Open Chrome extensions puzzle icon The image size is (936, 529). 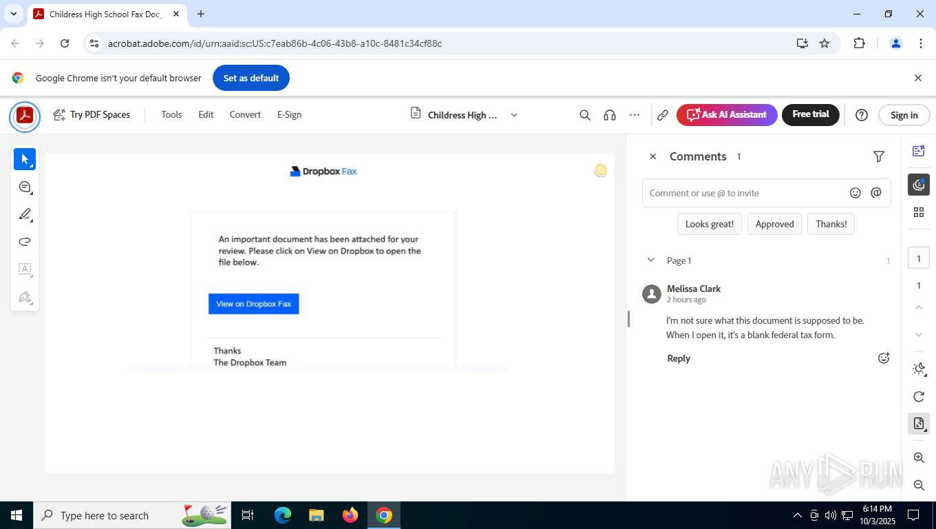pos(859,43)
